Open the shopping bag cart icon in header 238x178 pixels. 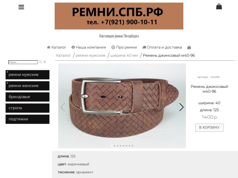219,7
